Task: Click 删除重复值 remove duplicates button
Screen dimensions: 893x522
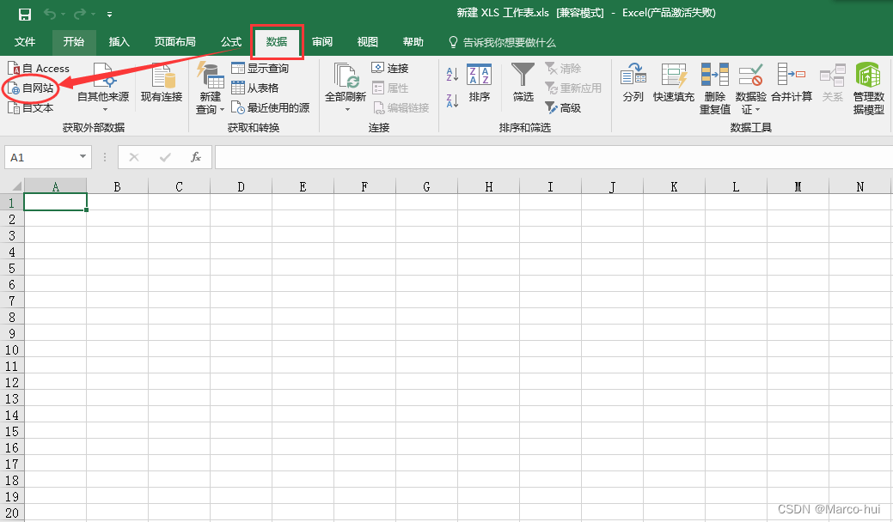Action: pyautogui.click(x=715, y=88)
